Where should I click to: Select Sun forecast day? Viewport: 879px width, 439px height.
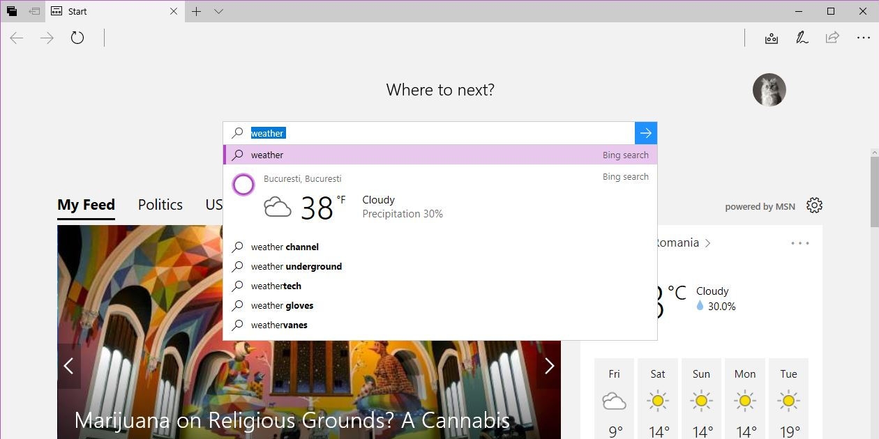point(701,399)
